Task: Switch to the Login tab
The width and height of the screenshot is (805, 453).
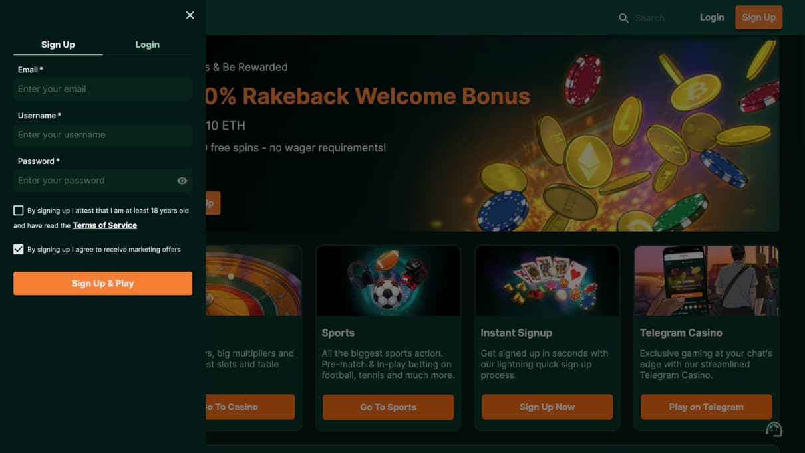Action: (x=147, y=45)
